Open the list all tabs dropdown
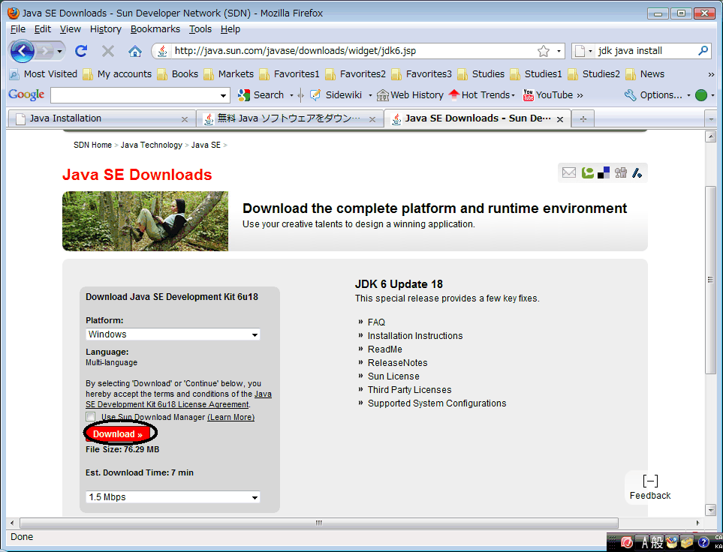This screenshot has width=723, height=552. pos(711,119)
